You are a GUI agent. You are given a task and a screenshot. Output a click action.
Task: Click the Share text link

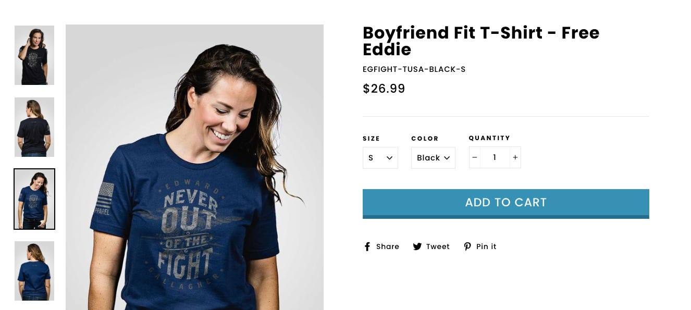(388, 246)
